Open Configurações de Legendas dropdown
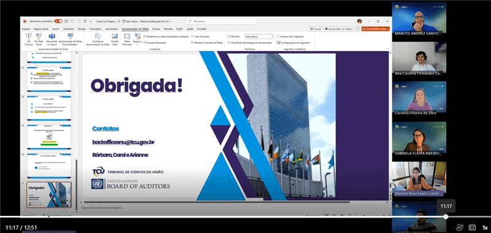This screenshot has height=233, width=491. point(294,42)
